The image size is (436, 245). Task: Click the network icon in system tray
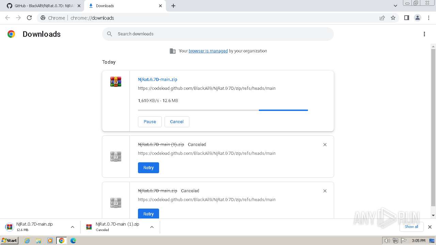(395, 241)
